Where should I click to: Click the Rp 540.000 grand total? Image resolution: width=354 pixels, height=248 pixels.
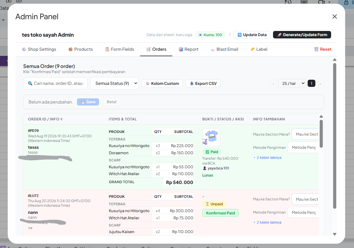[x=179, y=182]
